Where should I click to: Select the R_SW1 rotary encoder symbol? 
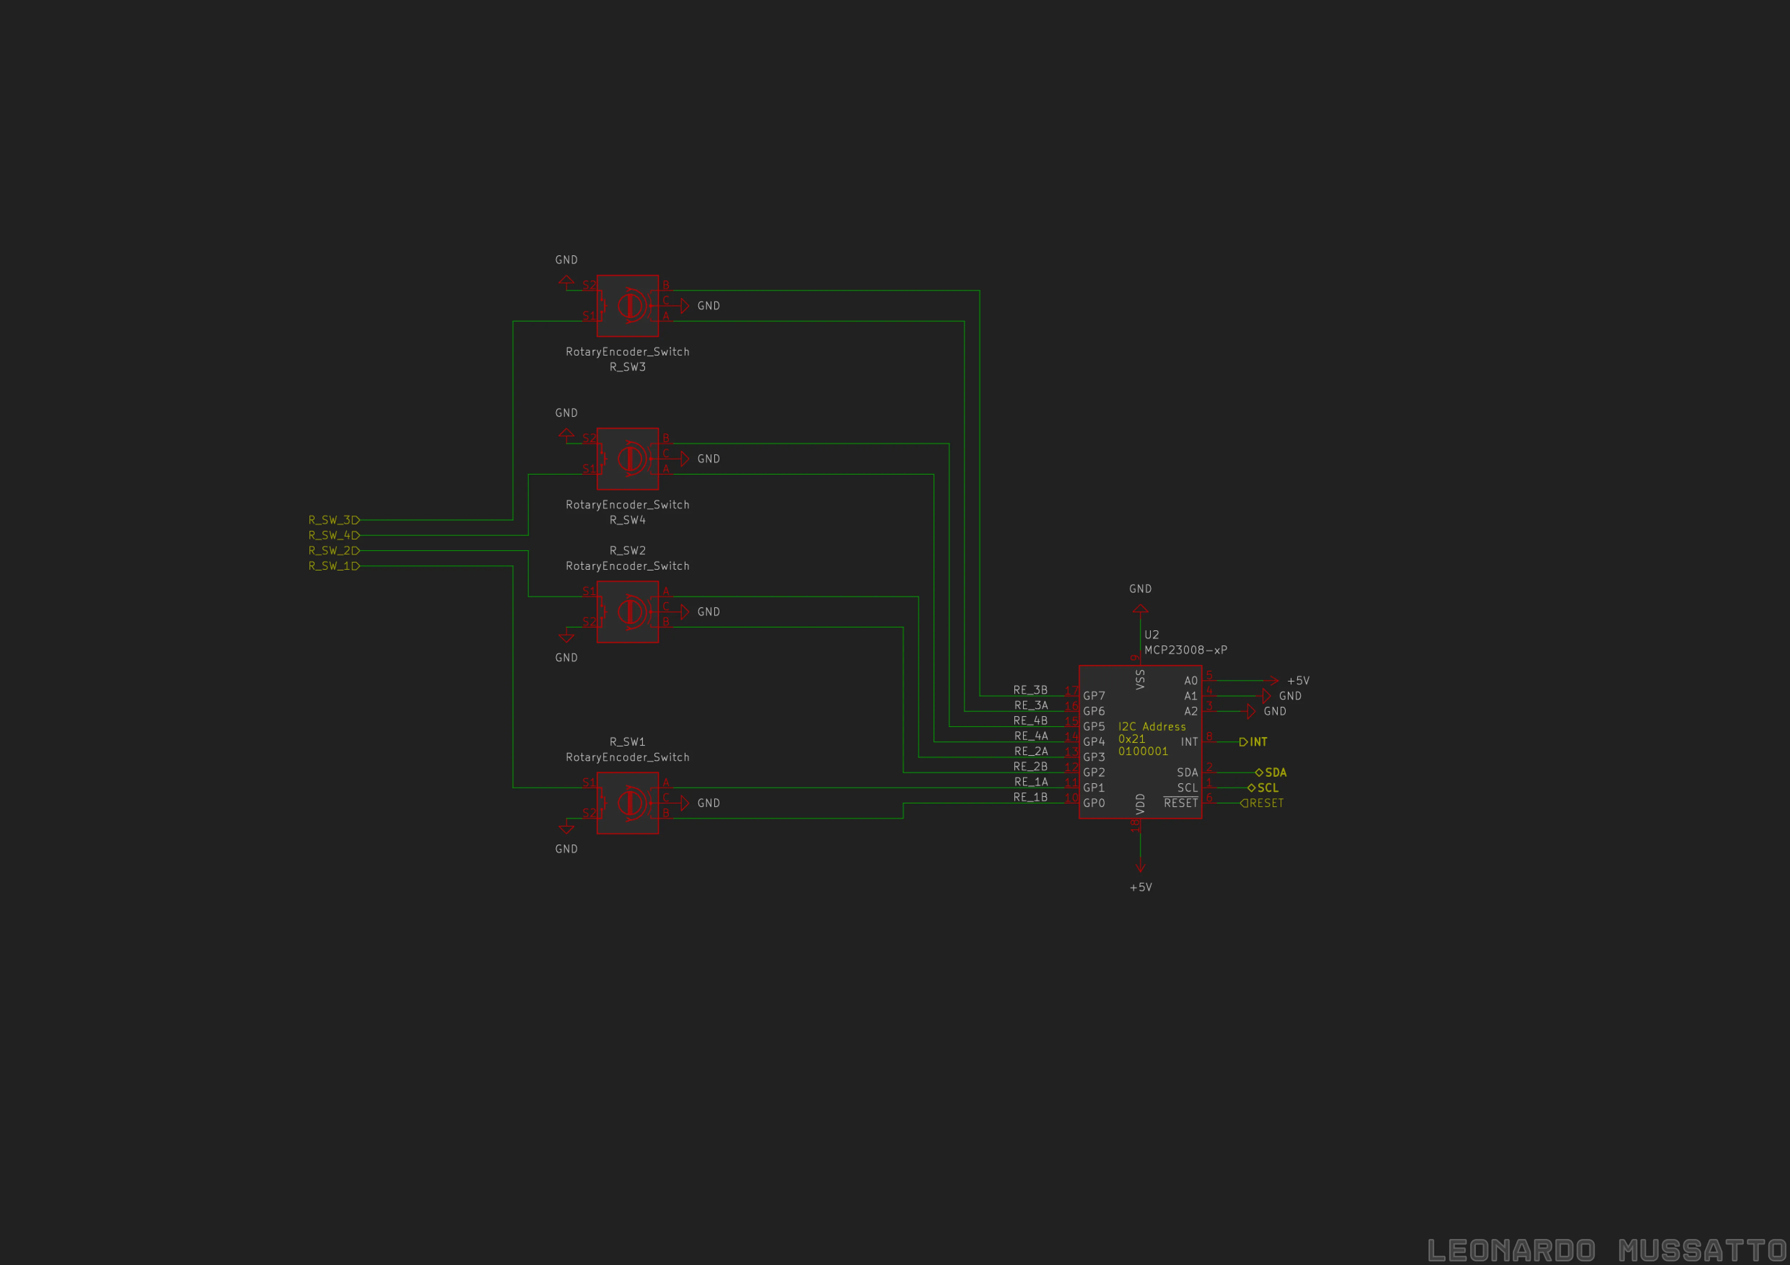click(x=628, y=803)
